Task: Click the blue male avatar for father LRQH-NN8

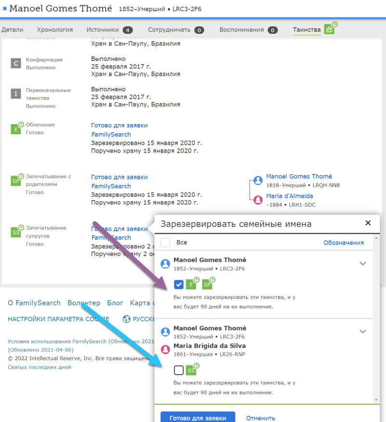Action: tap(258, 180)
